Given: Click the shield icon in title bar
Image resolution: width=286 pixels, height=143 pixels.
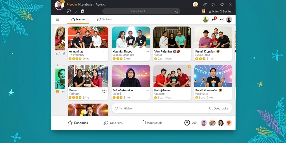Looking at the screenshot, I should coord(213,5).
